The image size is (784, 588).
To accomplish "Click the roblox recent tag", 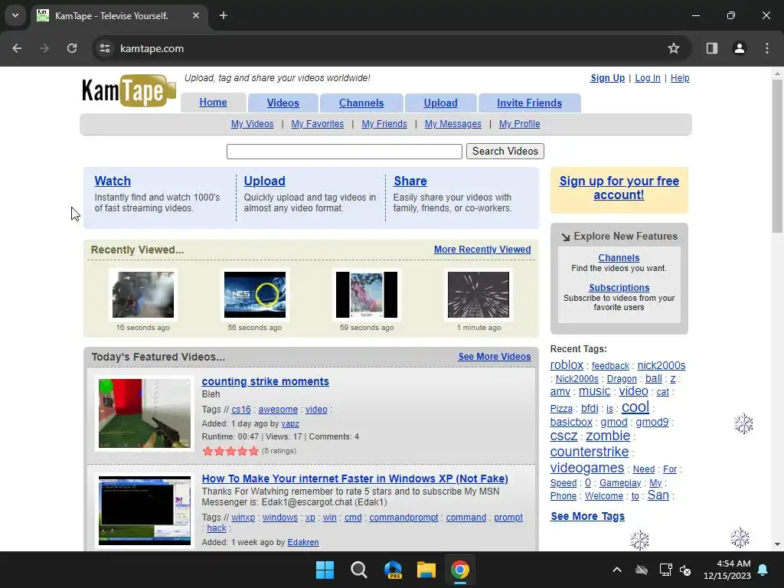I will [x=567, y=365].
